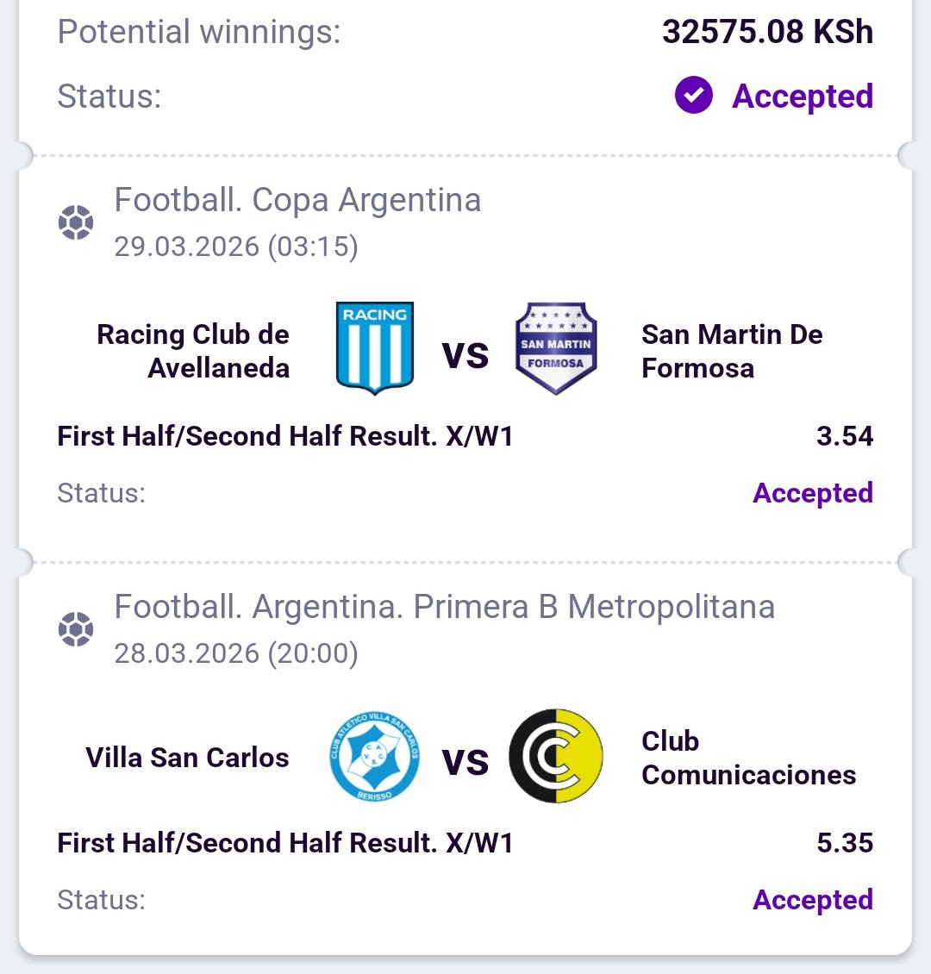The image size is (931, 974).
Task: Click the purple Accepted checkmark icon
Action: [x=693, y=96]
